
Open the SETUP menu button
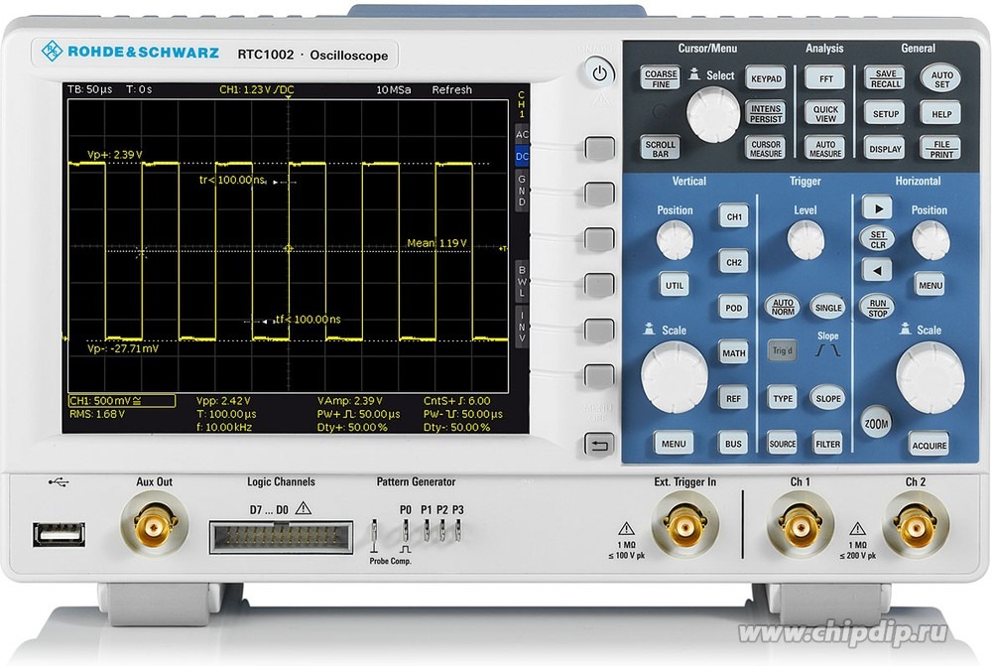pos(885,114)
